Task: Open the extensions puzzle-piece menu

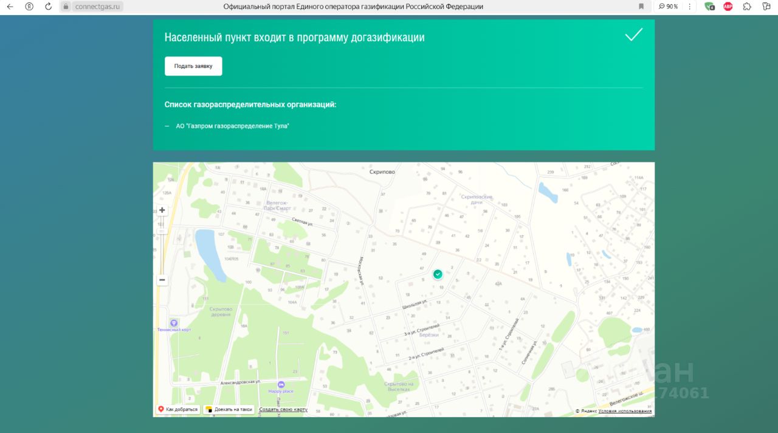Action: [x=747, y=7]
